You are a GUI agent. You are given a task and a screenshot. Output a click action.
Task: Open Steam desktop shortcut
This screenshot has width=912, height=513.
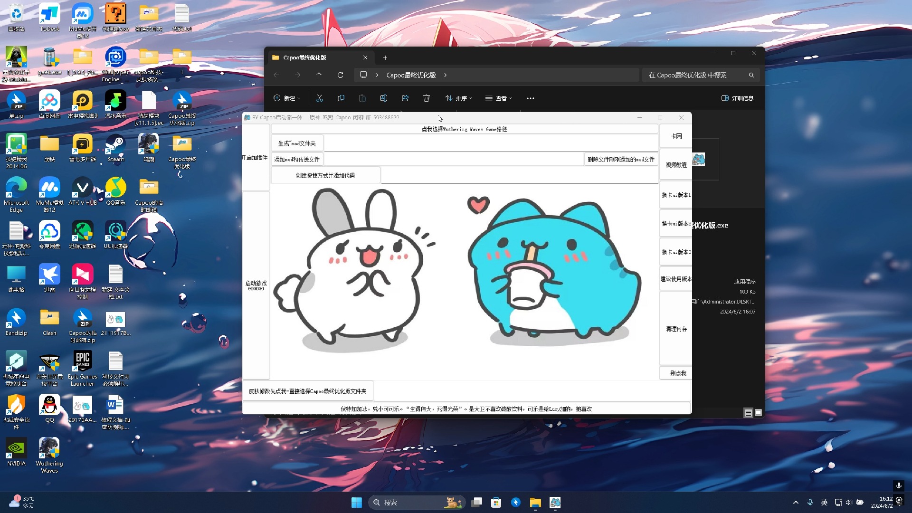click(x=115, y=149)
